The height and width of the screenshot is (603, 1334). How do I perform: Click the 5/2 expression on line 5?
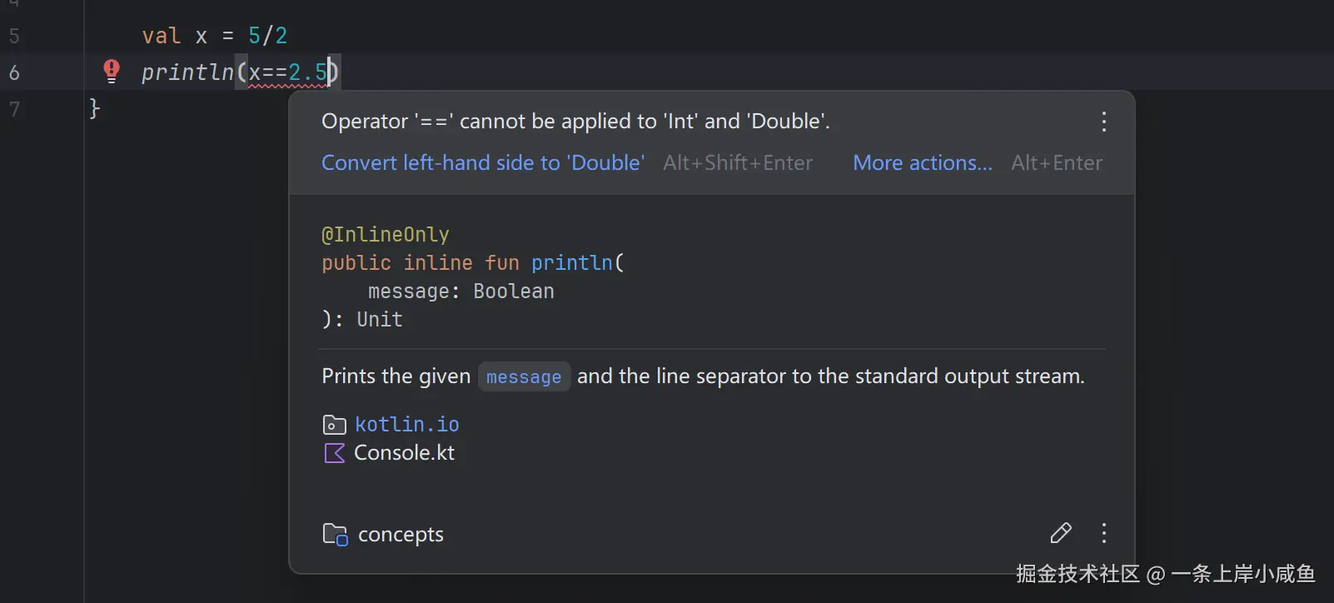tap(267, 36)
